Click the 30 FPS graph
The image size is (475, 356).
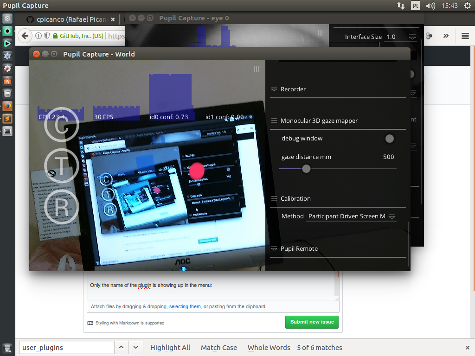coord(116,113)
